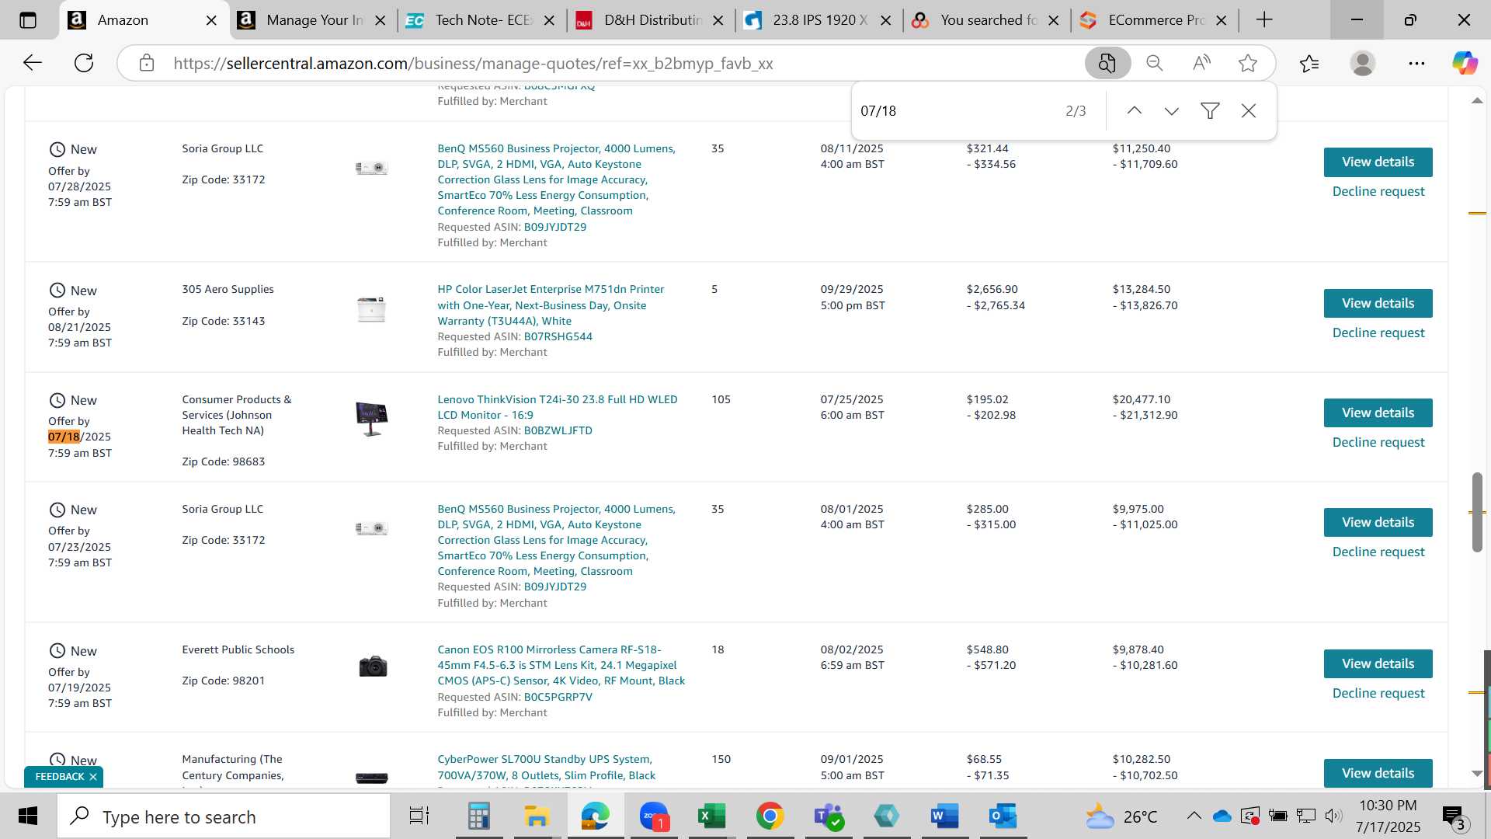This screenshot has height=839, width=1491.
Task: Close the find-on-page bar
Action: tap(1249, 111)
